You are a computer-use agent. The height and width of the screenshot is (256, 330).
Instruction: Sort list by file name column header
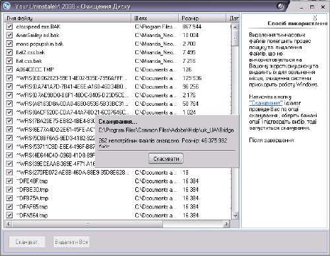pos(68,18)
